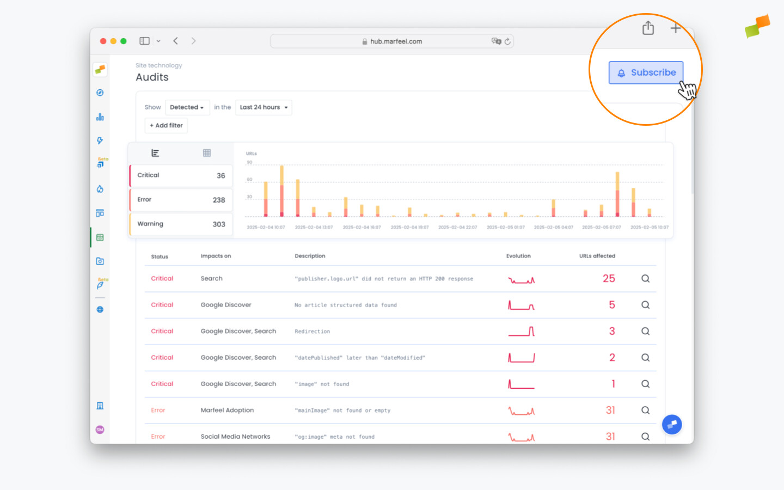Select the currently active Audits sidebar icon
The width and height of the screenshot is (784, 490).
tap(100, 237)
